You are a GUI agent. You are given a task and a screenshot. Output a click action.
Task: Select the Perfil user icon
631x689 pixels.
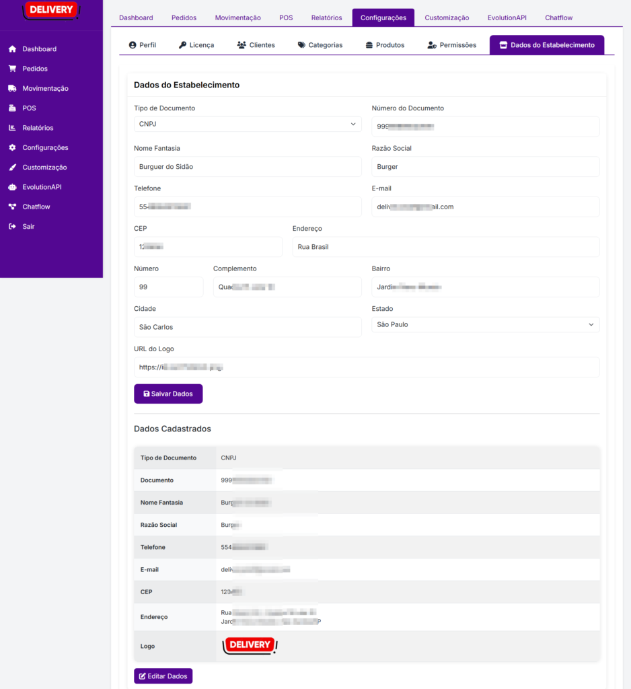point(133,44)
